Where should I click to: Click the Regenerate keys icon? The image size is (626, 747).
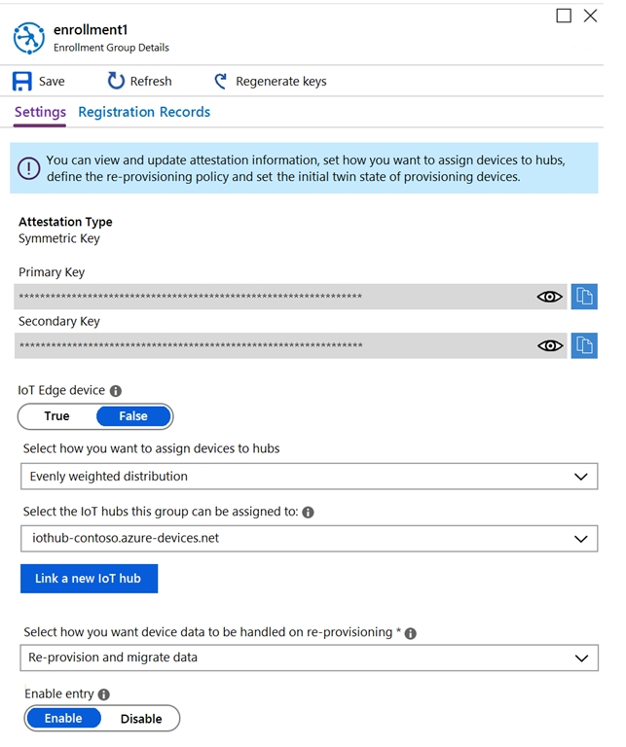221,81
